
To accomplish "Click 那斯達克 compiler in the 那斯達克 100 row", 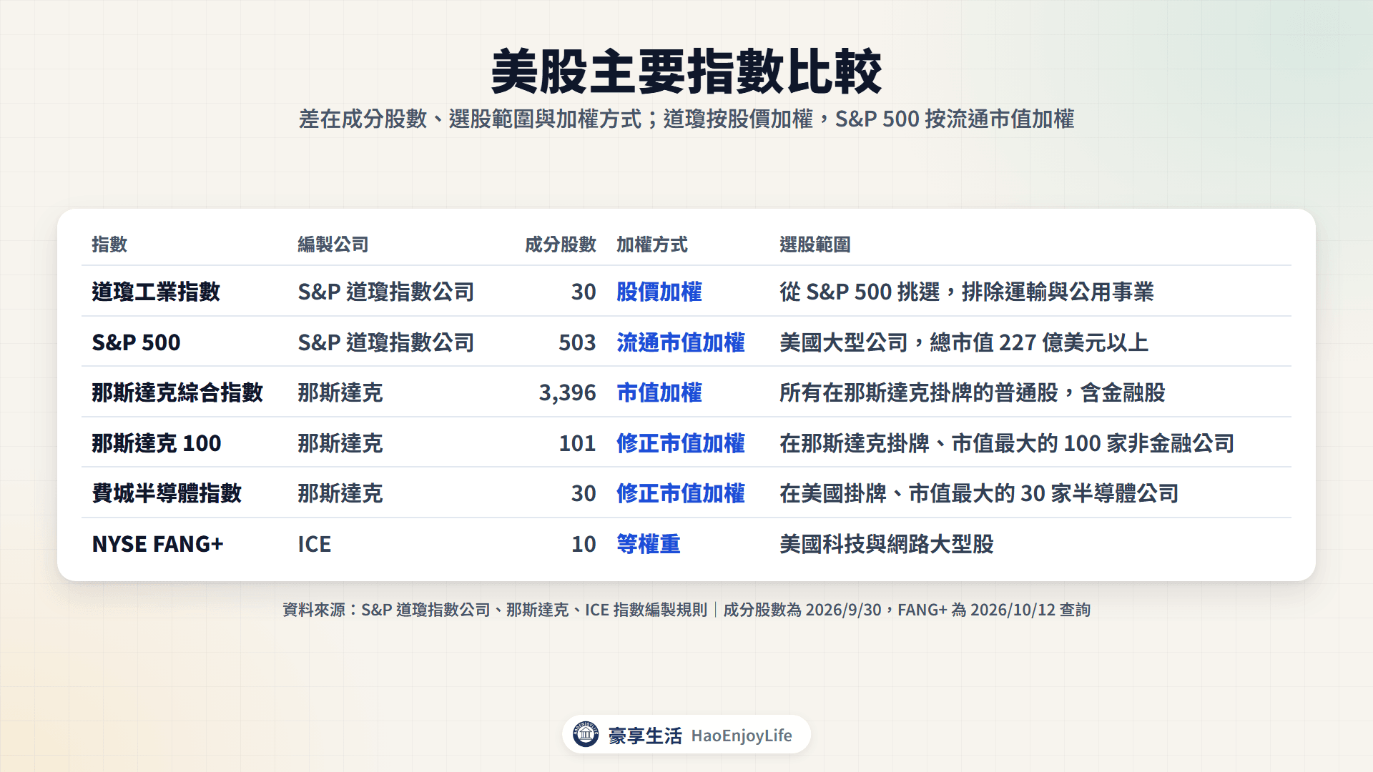I will pos(340,443).
